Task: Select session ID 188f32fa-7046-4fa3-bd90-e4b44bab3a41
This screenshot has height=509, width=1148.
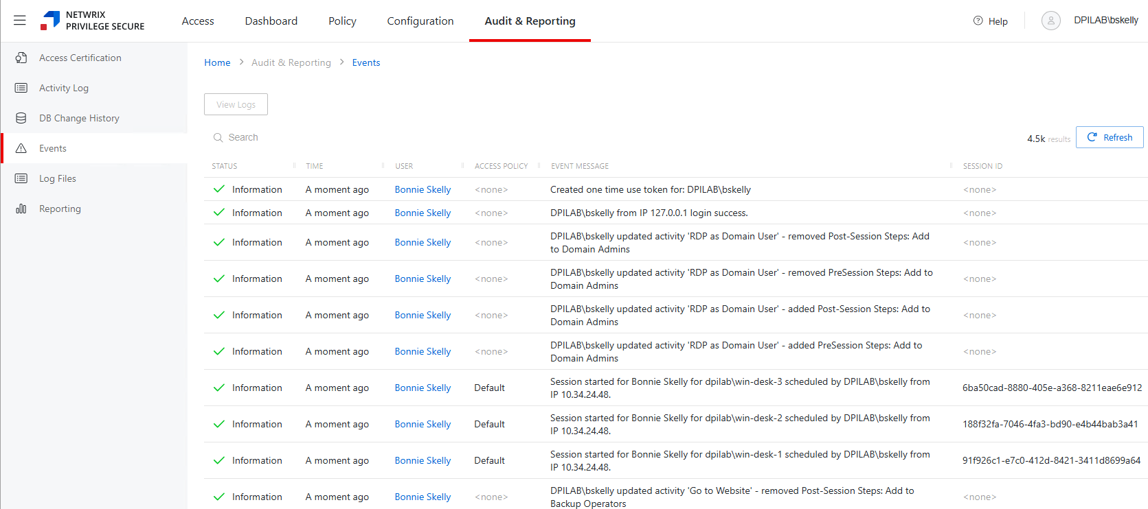Action: (1050, 424)
